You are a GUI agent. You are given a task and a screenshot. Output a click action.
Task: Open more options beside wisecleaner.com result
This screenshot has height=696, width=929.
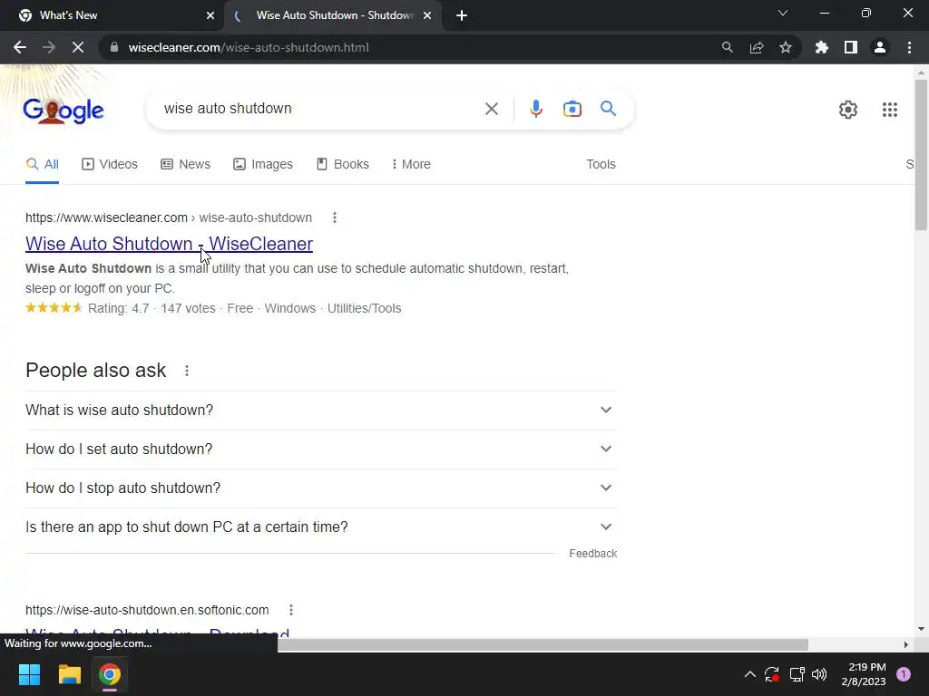click(335, 217)
